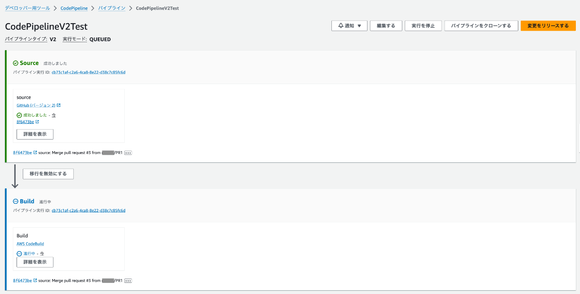Screen dimensions: 580x294
Task: Click the 編集する button
Action: [x=386, y=26]
